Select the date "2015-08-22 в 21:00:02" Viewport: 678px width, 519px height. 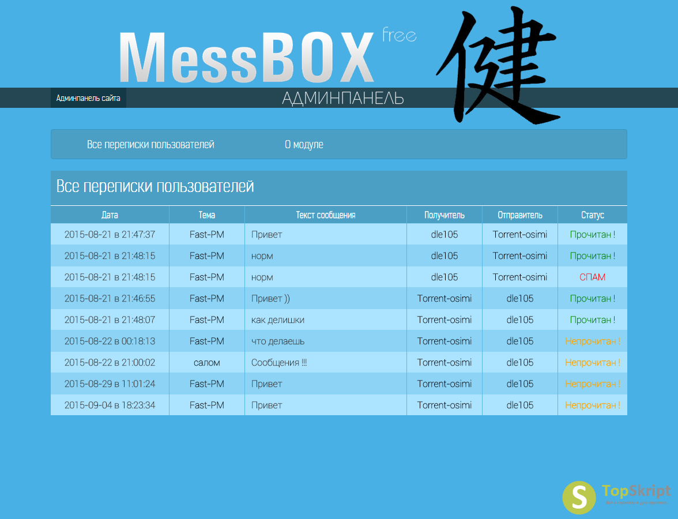coord(110,362)
